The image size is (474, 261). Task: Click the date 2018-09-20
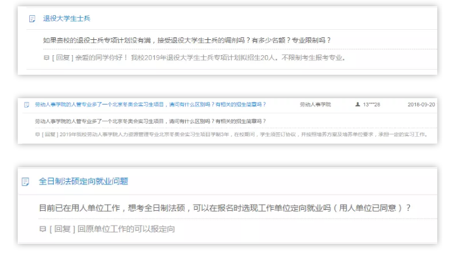(x=421, y=104)
